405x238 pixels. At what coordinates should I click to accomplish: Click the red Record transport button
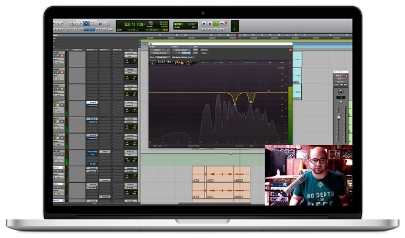tap(226, 23)
